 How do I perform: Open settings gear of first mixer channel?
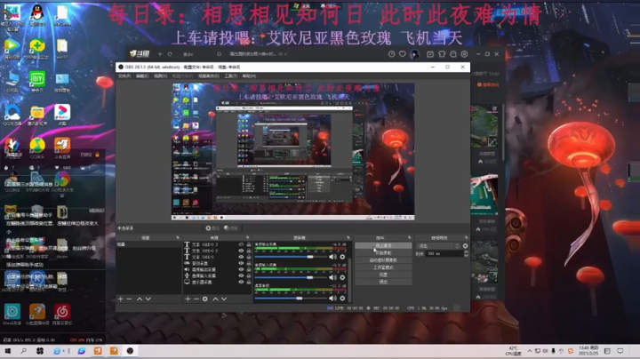coord(342,257)
